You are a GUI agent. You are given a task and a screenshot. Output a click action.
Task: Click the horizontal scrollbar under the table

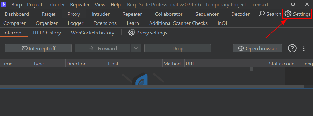point(152,87)
